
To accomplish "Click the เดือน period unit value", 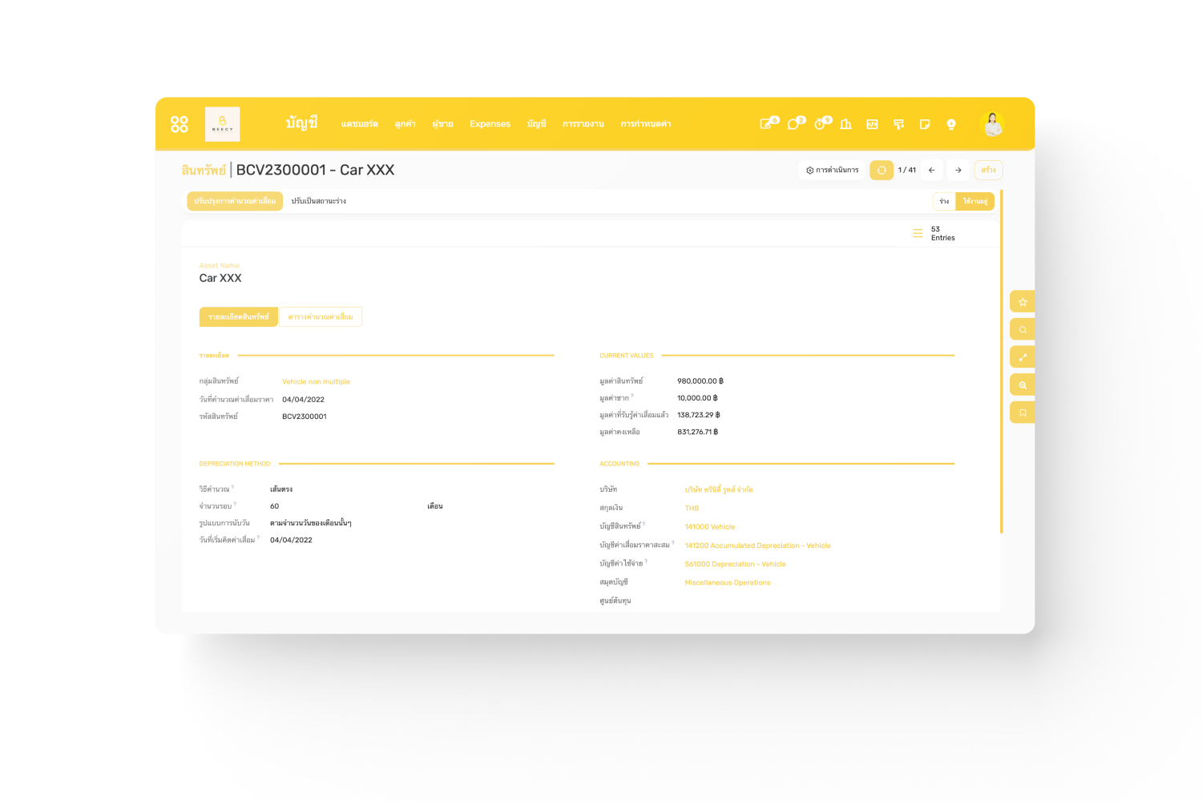I will click(x=435, y=506).
